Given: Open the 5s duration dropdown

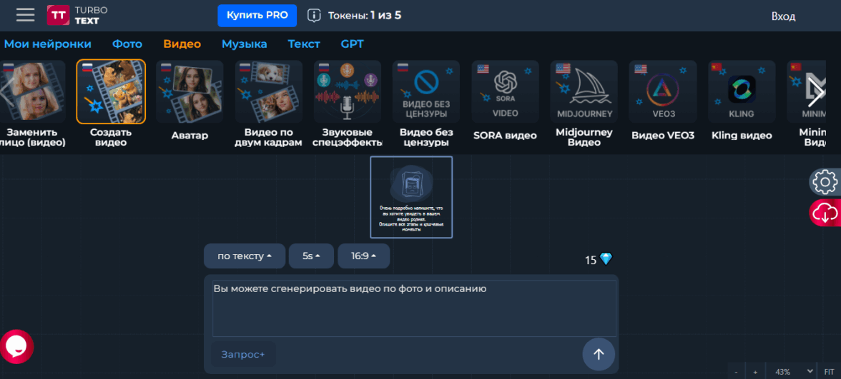Looking at the screenshot, I should pyautogui.click(x=311, y=256).
